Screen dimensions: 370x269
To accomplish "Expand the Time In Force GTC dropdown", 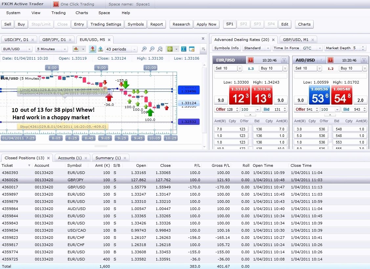I will [320, 48].
